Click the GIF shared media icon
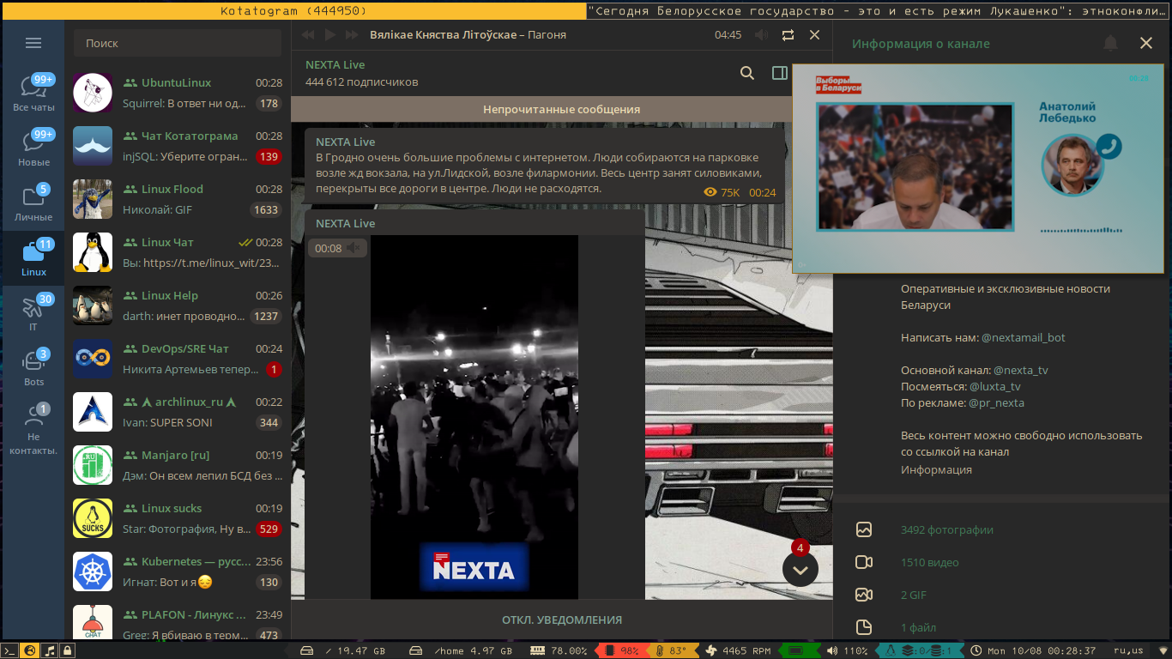The image size is (1172, 659). tap(864, 596)
